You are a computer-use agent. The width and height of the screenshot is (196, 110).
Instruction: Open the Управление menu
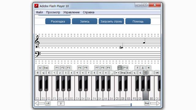tap(71, 12)
